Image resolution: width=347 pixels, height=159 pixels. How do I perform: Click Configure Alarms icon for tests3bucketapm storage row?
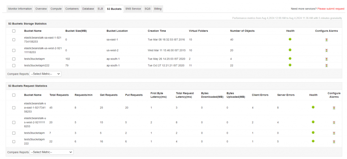point(326,59)
